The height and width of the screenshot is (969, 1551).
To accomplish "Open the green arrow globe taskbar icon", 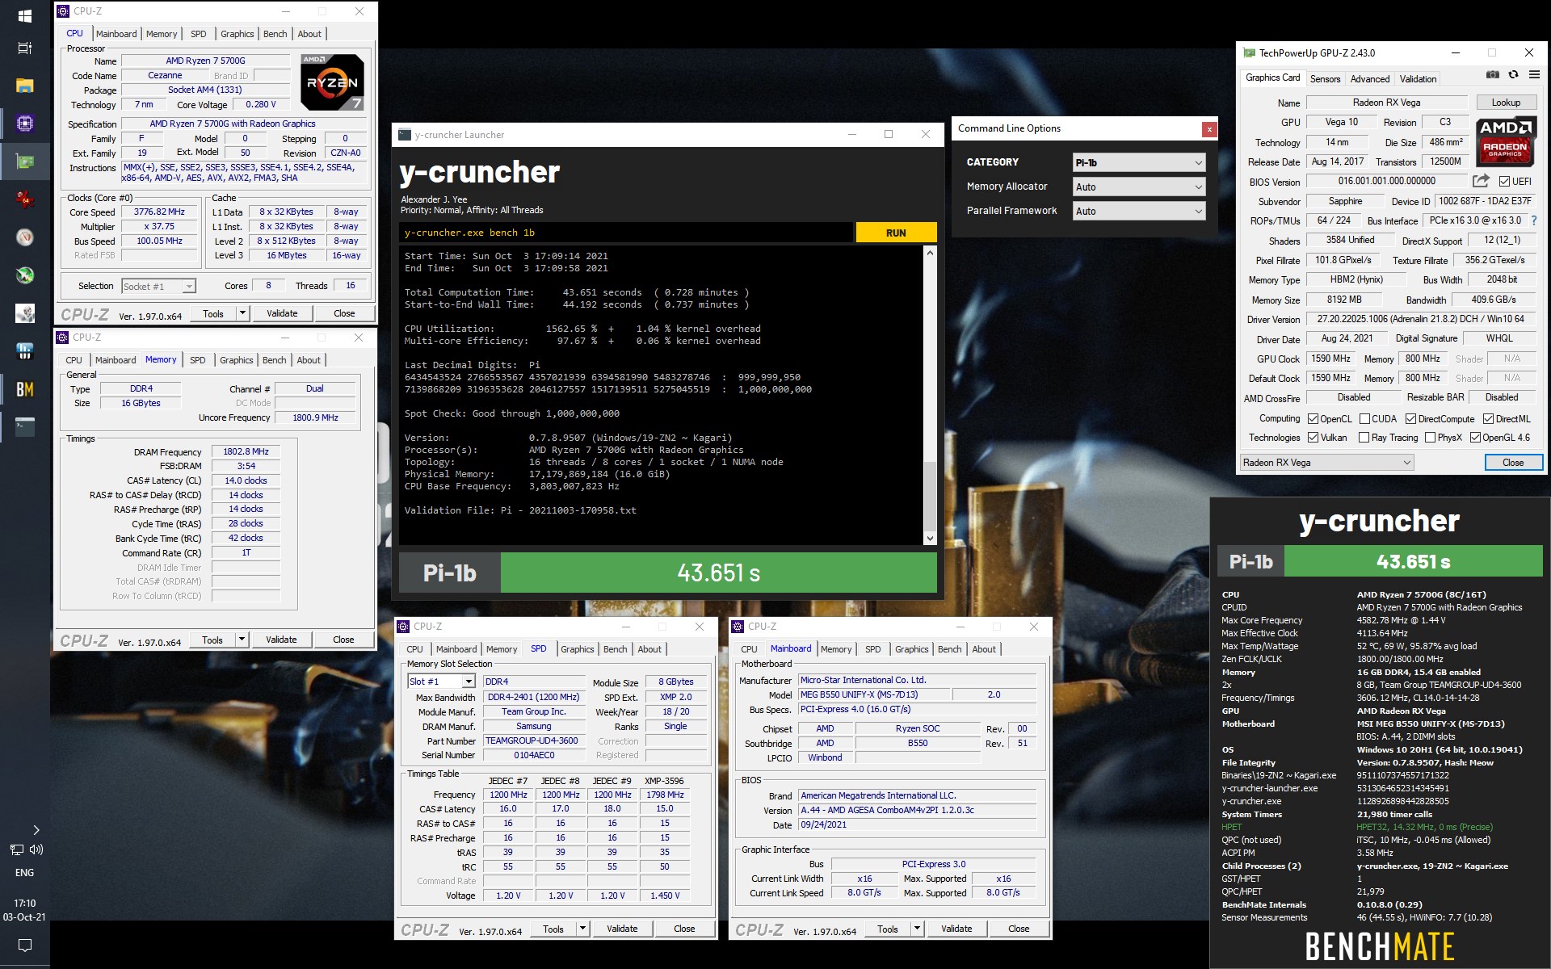I will tap(24, 275).
